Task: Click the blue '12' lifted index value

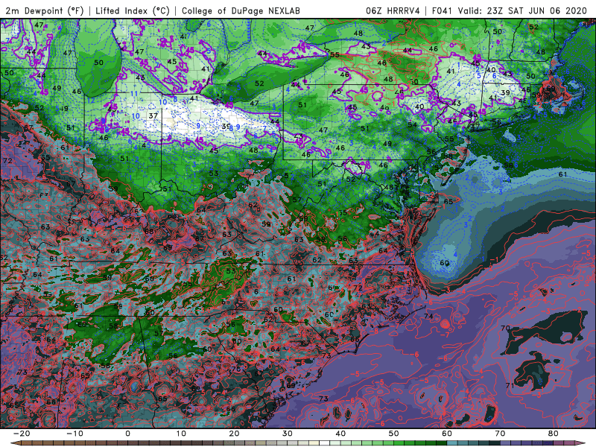Action: point(91,101)
